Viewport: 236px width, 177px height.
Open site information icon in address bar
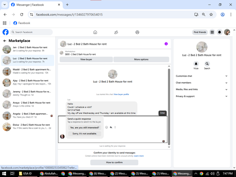(x=32, y=15)
